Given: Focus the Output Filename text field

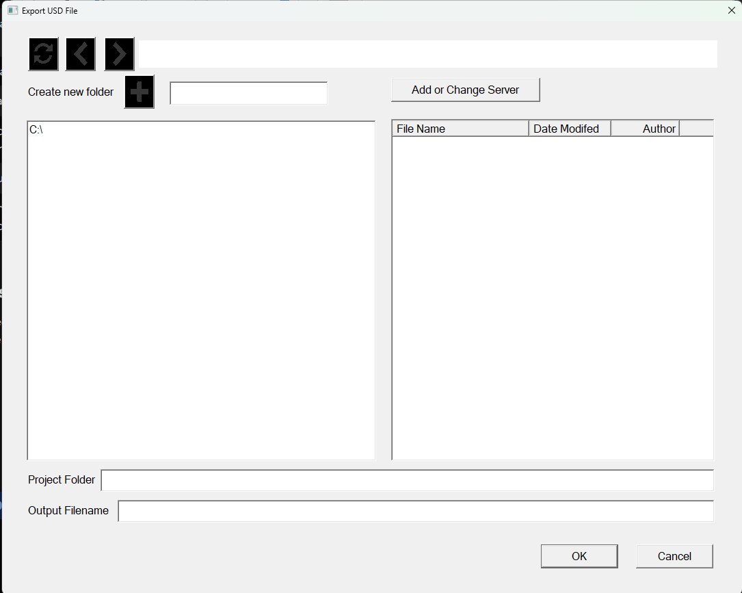Looking at the screenshot, I should coord(415,511).
